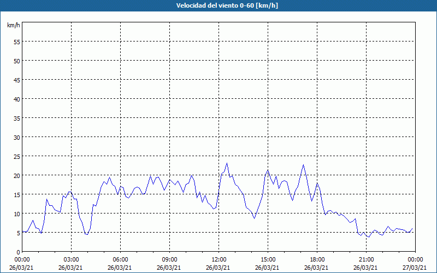Image resolution: width=437 pixels, height=273 pixels.
Task: Click the 'km/h' axis unit label
Action: pyautogui.click(x=13, y=25)
